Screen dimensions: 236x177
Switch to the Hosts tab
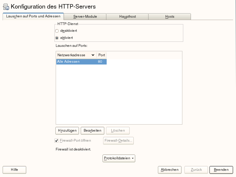[170, 17]
